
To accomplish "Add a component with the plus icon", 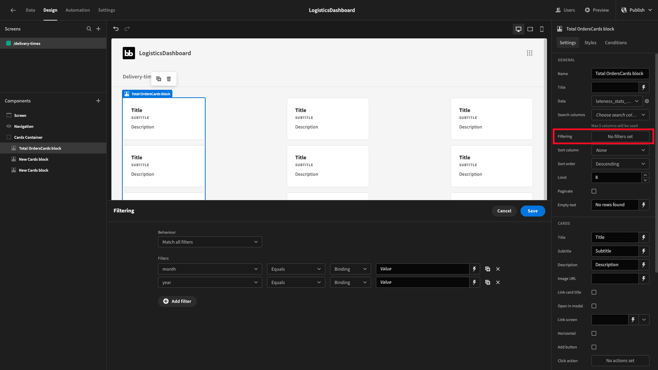I will [x=98, y=101].
